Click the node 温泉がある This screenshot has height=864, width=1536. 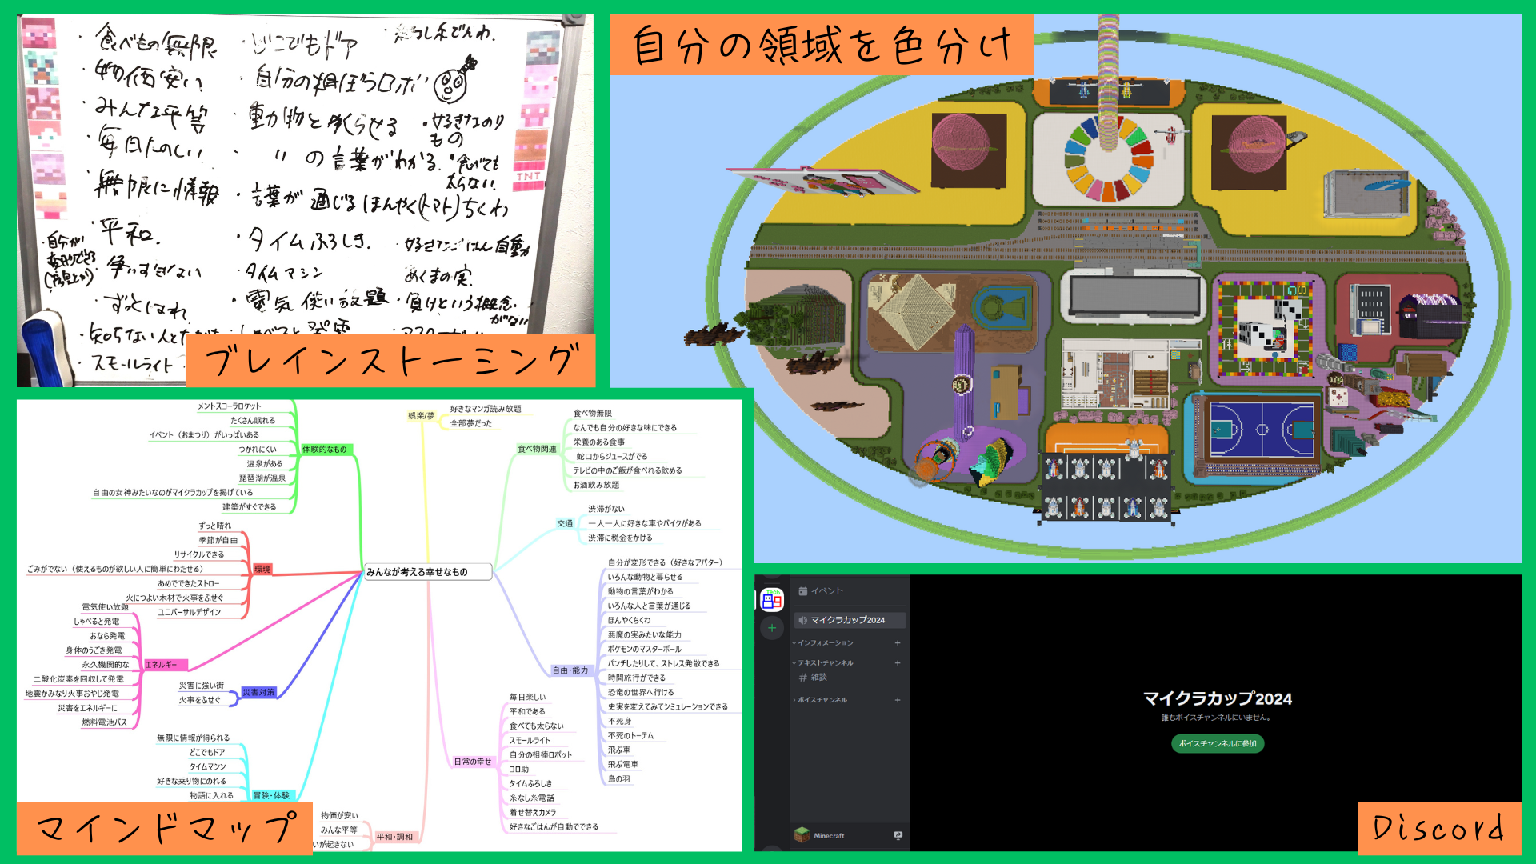pos(265,464)
